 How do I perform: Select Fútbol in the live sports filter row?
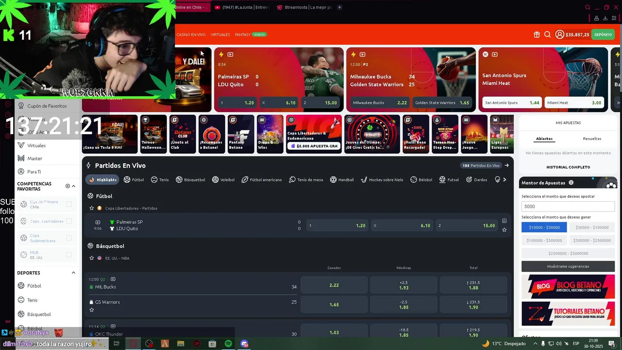pos(134,179)
